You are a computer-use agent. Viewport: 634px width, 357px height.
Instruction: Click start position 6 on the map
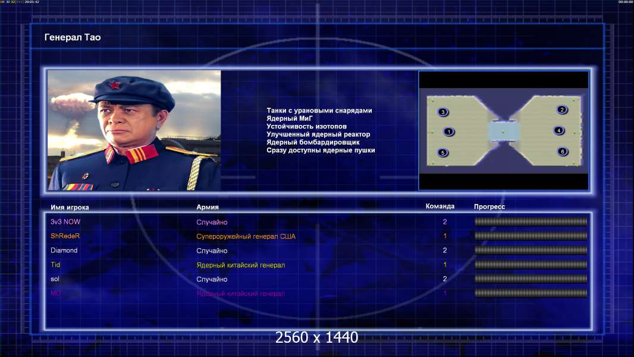(562, 151)
